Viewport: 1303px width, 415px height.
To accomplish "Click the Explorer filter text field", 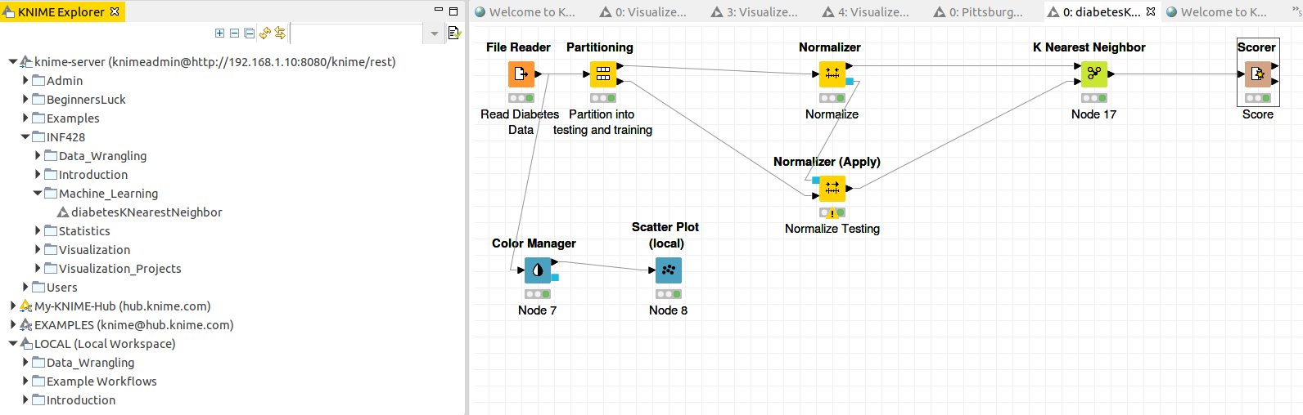I will point(357,33).
